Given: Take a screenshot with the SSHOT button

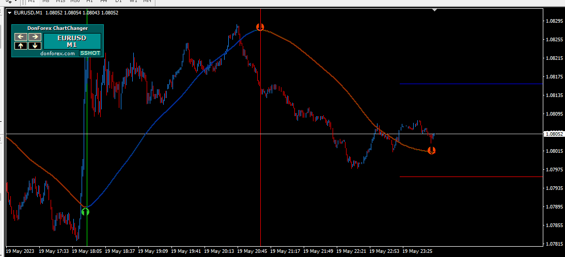Looking at the screenshot, I should [x=90, y=53].
